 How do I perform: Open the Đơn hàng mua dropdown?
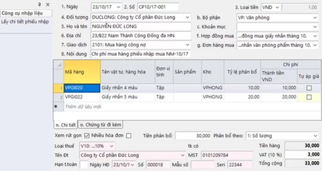pyautogui.click(x=315, y=45)
